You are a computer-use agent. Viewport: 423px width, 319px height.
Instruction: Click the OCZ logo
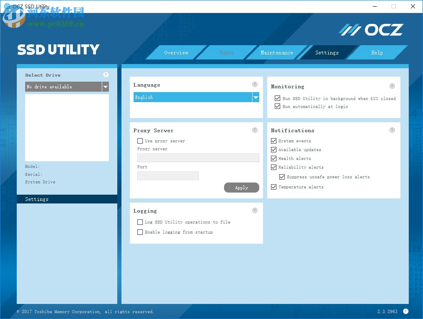tap(371, 29)
